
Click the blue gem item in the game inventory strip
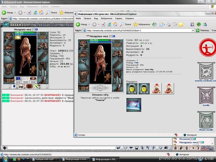(18, 78)
